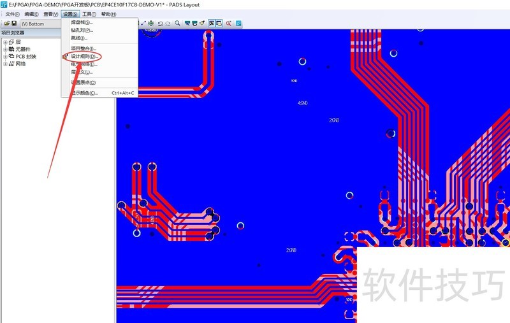Toggle the Project Explorer toolbar button

coord(219,23)
